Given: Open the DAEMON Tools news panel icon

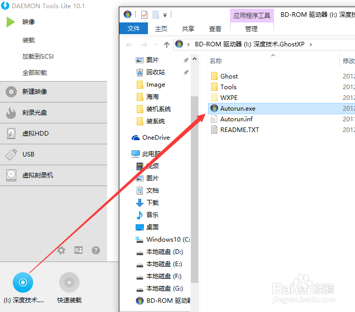Looking at the screenshot, I should [79, 250].
